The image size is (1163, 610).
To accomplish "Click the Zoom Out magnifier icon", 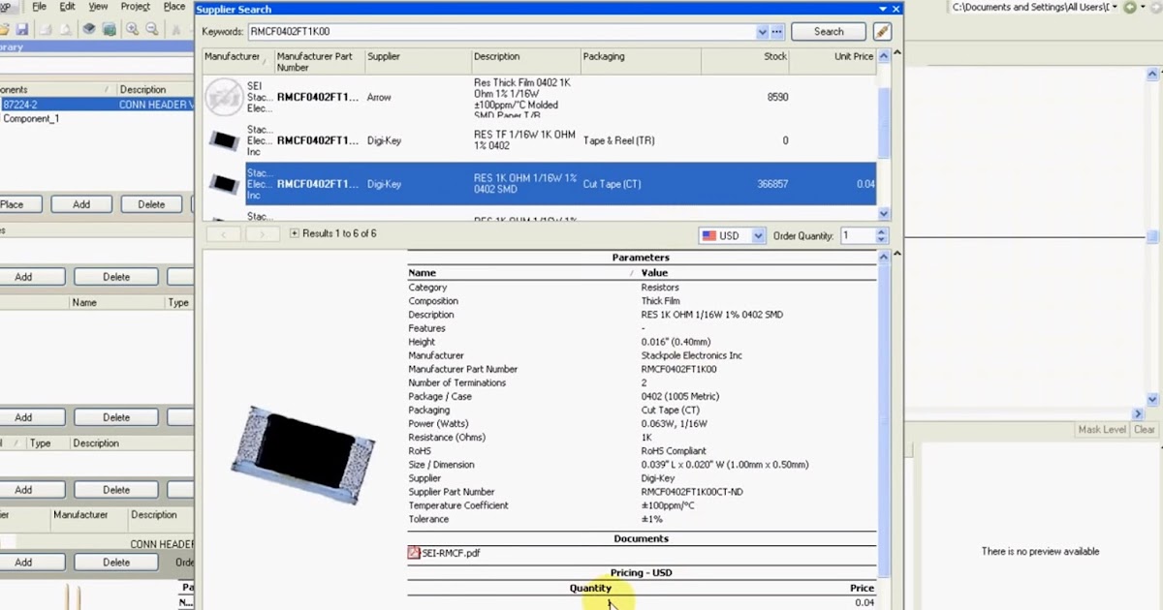I will tap(153, 30).
